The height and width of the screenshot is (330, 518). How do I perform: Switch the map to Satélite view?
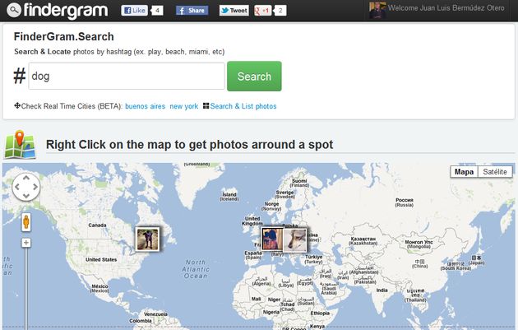[x=495, y=172]
